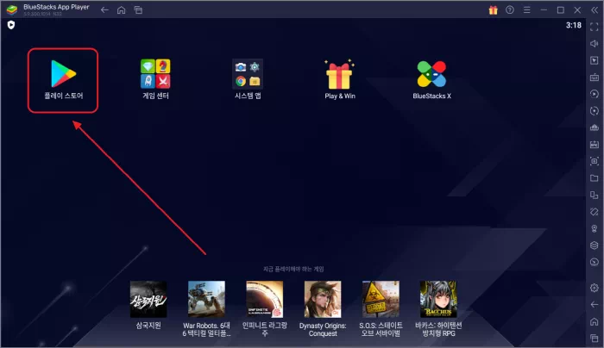Open the media folder icon in sidebar
This screenshot has width=604, height=348.
tap(595, 178)
